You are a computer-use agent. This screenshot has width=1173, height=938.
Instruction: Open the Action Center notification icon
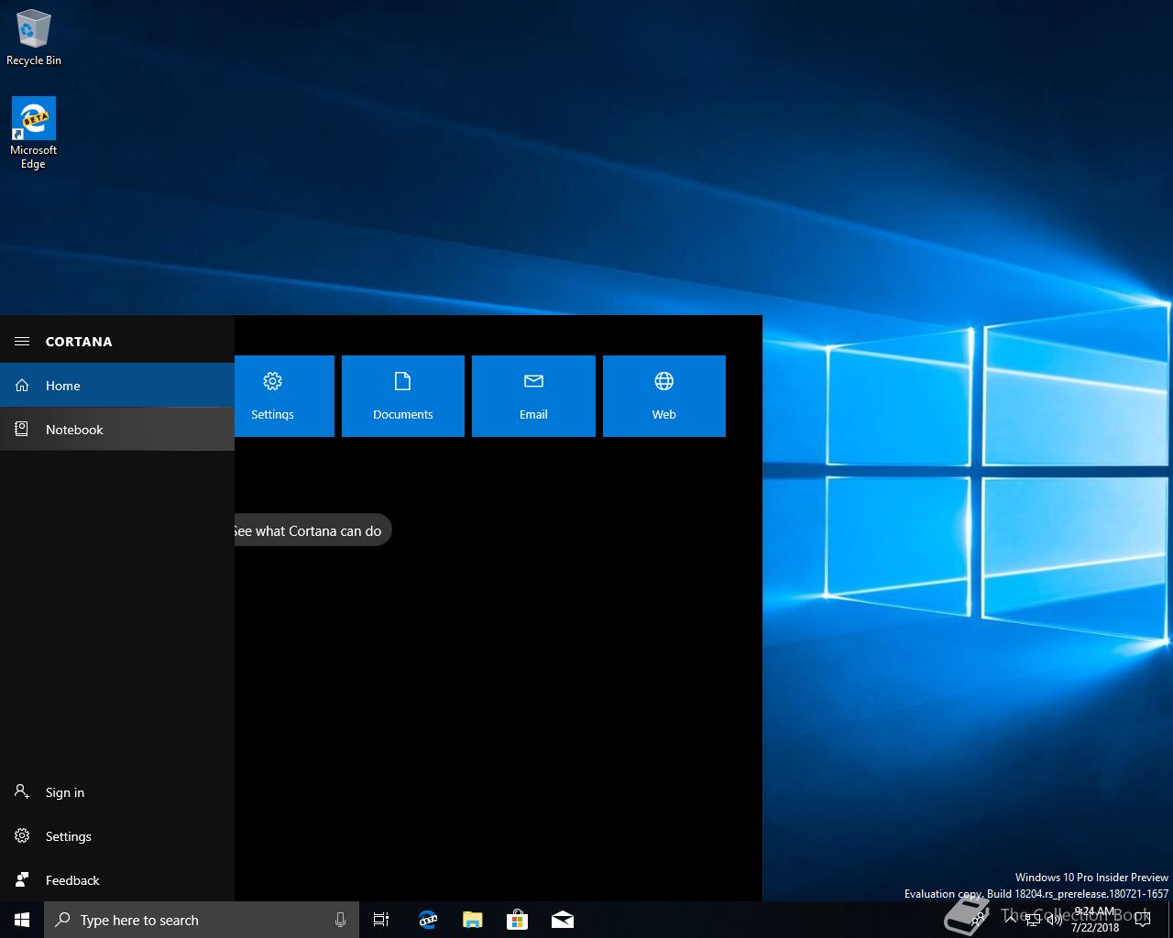pyautogui.click(x=1143, y=920)
